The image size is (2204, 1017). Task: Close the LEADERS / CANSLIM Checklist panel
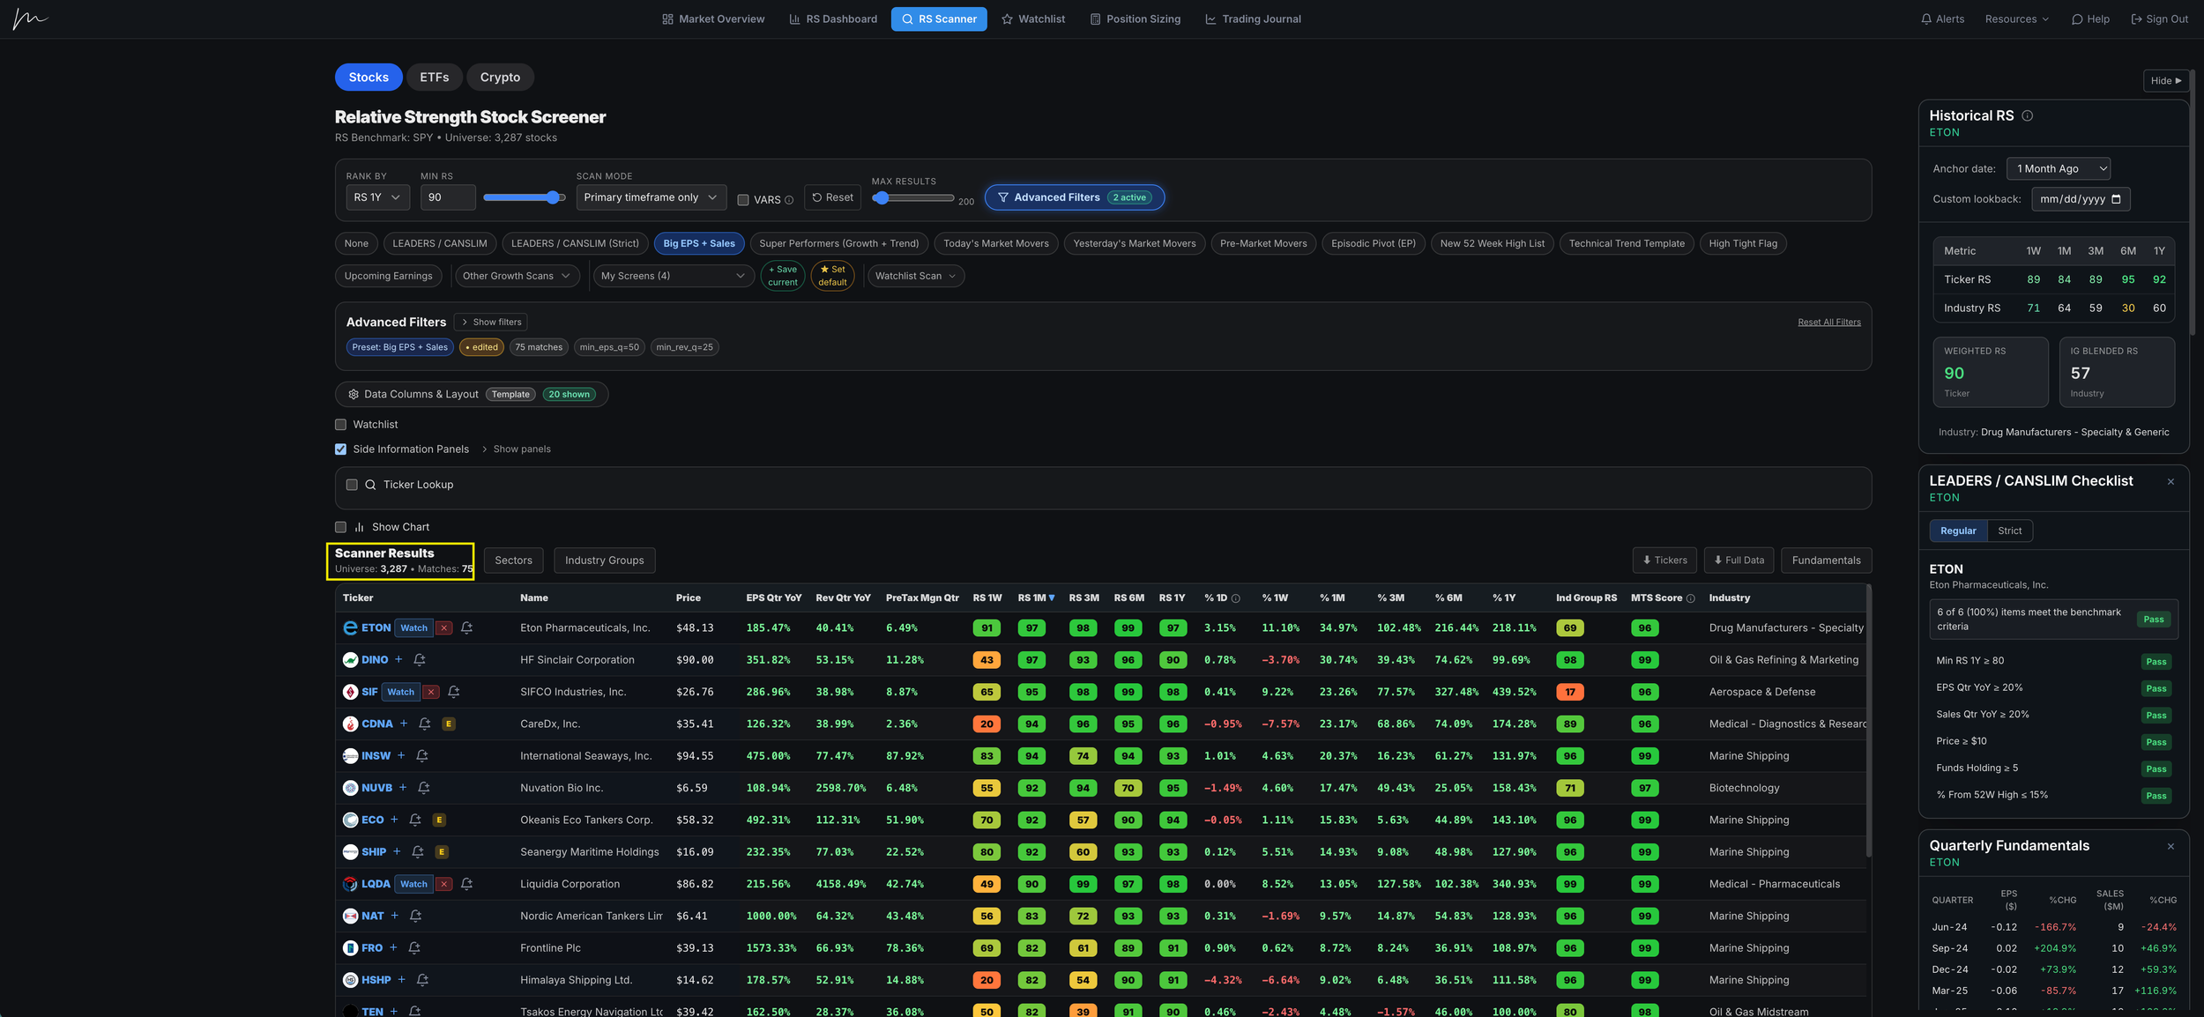click(x=2170, y=482)
